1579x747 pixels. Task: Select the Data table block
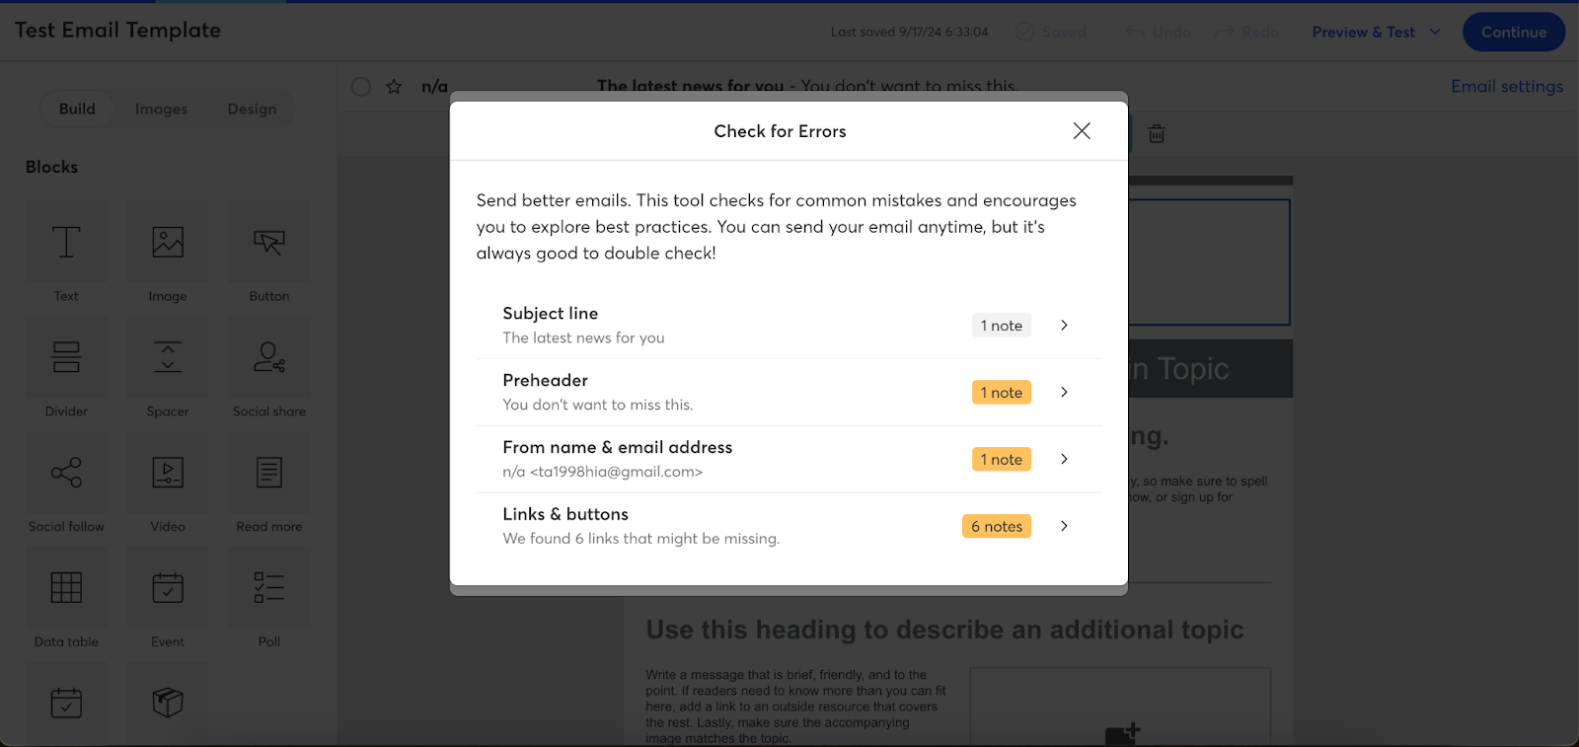tap(66, 586)
